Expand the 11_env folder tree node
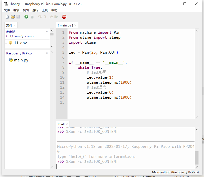Image resolution: width=204 pixels, height=177 pixels. [x=6, y=43]
